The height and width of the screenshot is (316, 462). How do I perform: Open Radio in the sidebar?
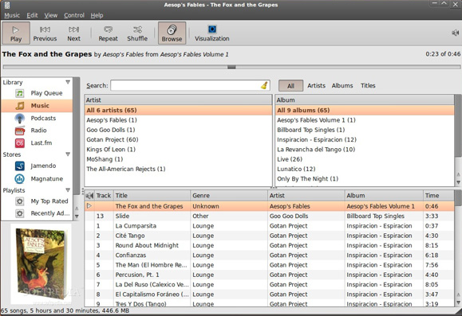[37, 131]
